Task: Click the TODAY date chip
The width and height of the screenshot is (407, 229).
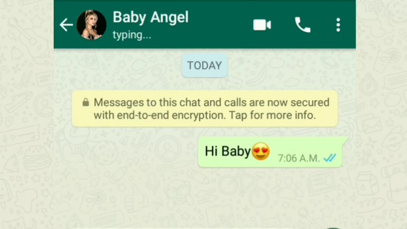Action: [205, 66]
